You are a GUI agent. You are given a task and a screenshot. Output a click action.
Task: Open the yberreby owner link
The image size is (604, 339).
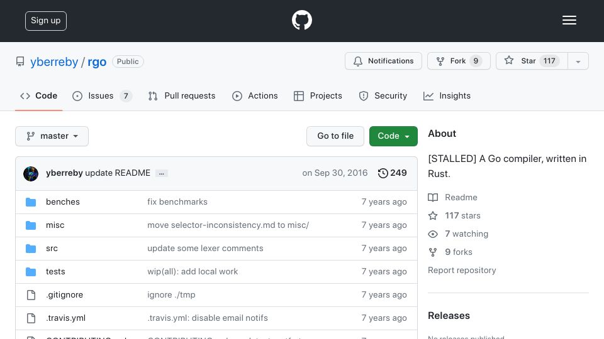[x=54, y=62]
